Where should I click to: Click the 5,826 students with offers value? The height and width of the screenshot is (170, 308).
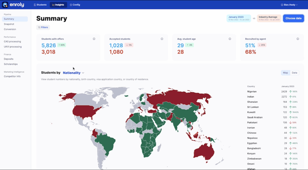(49, 45)
